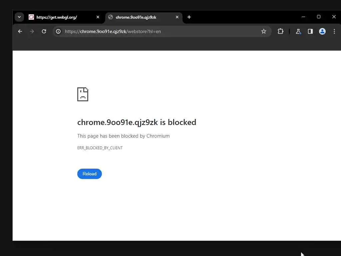The width and height of the screenshot is (341, 256).
Task: Expand the tab search dropdown arrow
Action: pyautogui.click(x=19, y=17)
